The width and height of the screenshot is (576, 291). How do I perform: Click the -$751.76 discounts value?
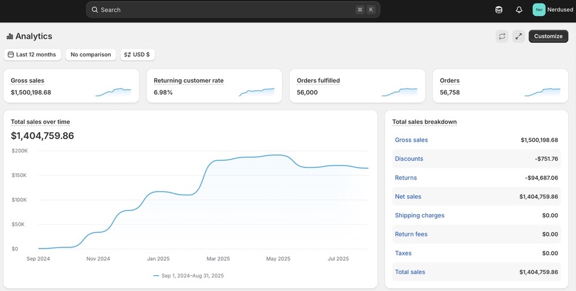point(546,159)
